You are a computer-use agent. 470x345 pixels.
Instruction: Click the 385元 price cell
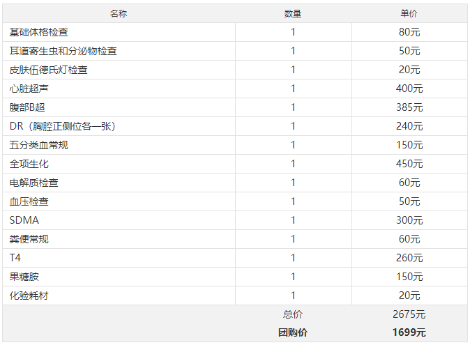[x=409, y=107]
